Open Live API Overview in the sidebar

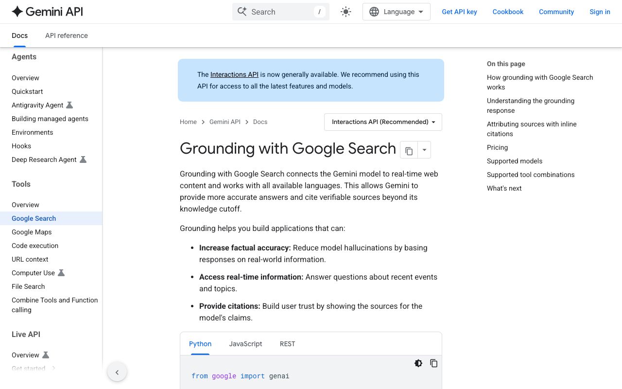[x=25, y=355]
